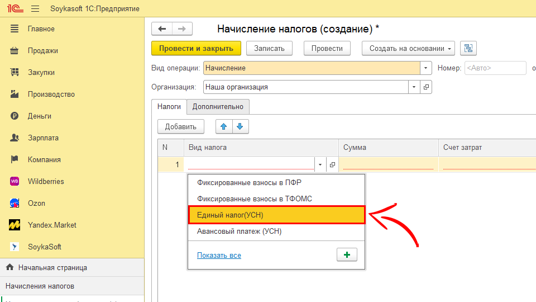Viewport: 536px width, 302px height.
Task: Click the Показать все link
Action: (x=219, y=255)
